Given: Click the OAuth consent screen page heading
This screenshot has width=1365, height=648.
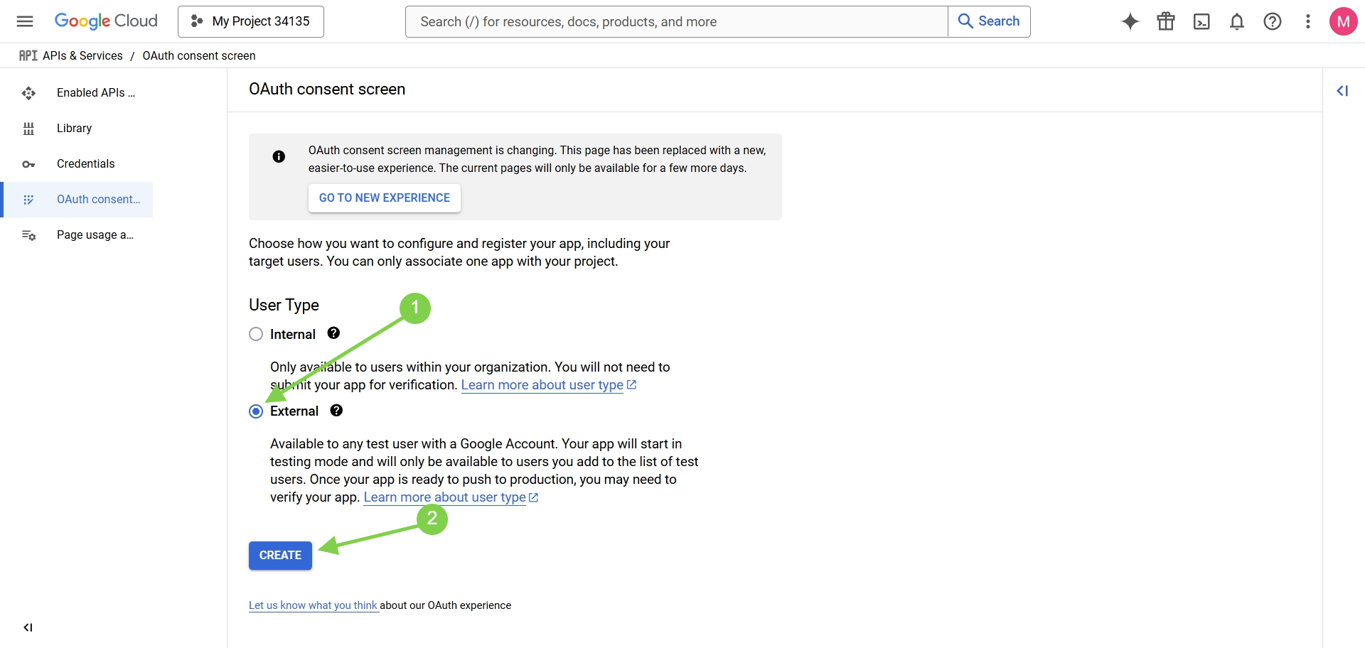Looking at the screenshot, I should 327,90.
